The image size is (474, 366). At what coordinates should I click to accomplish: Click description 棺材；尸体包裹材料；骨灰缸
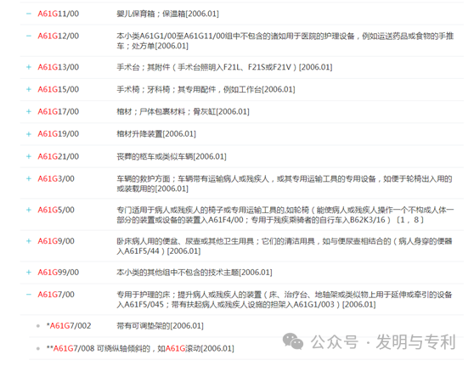[x=183, y=111]
